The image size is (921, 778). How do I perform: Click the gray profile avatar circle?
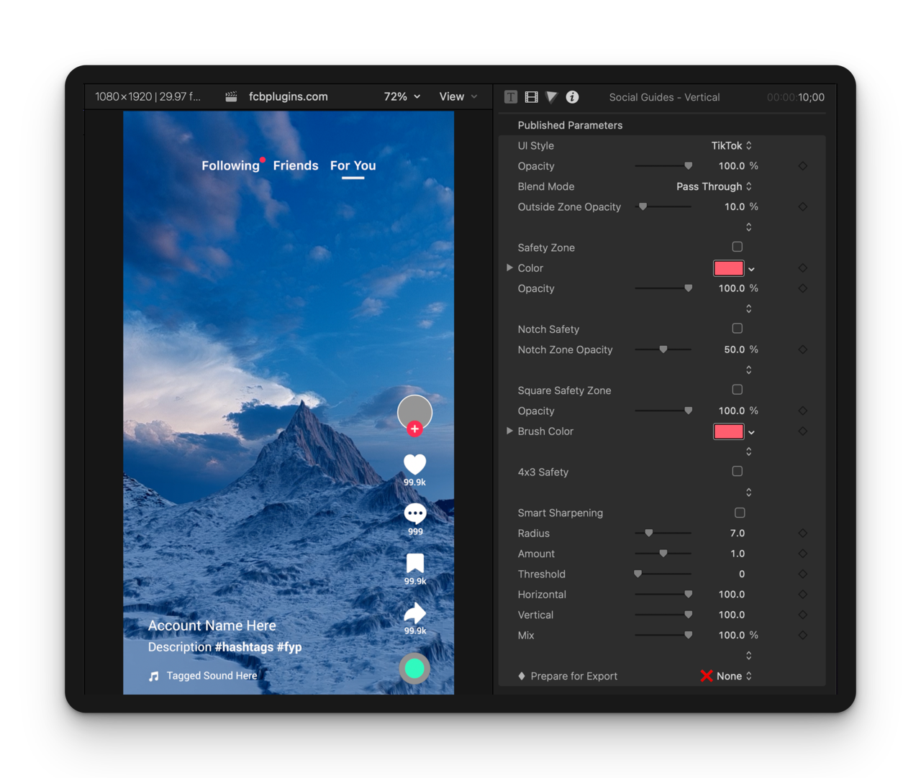click(x=415, y=412)
